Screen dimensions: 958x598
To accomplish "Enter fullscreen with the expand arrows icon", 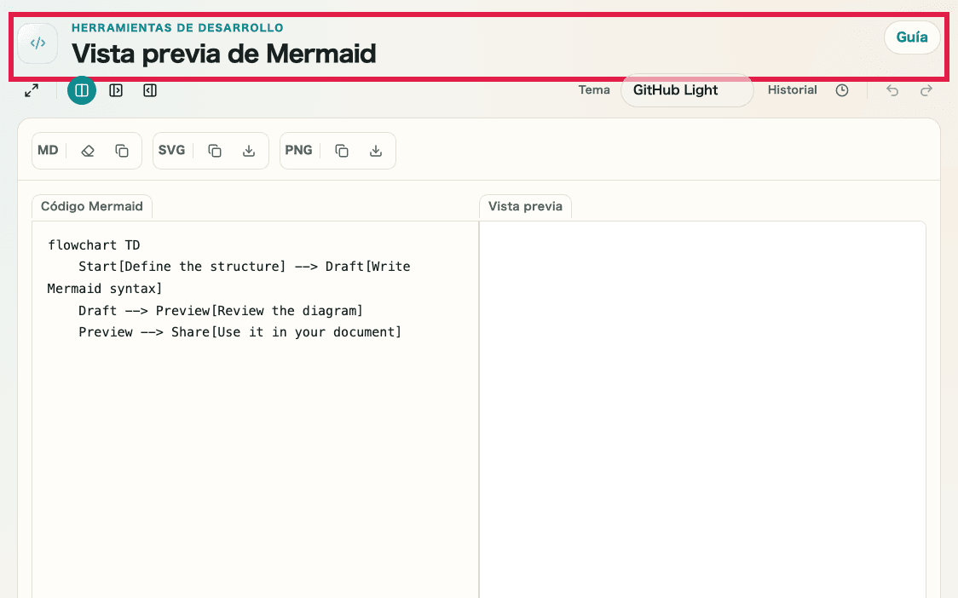I will tap(32, 89).
